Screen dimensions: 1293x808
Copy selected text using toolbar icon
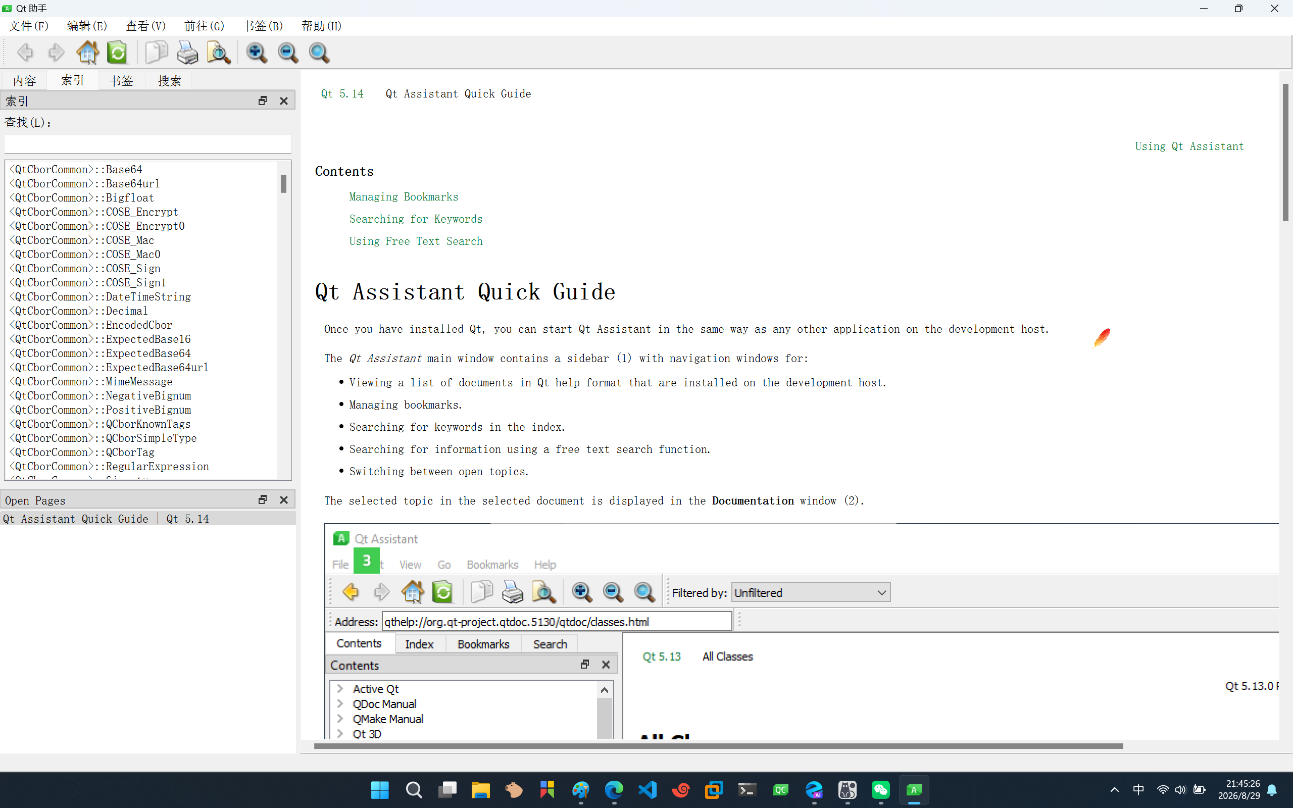pos(156,53)
